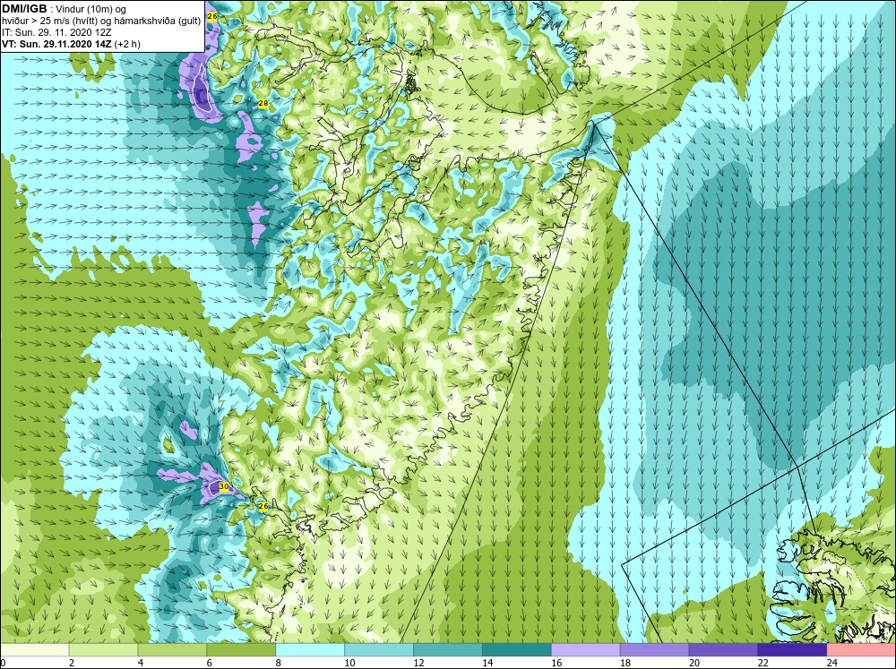Pick the 22–24 m/s dark indigo legend swatch
The height and width of the screenshot is (669, 896).
792,650
